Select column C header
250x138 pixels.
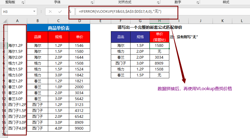tap(58, 21)
